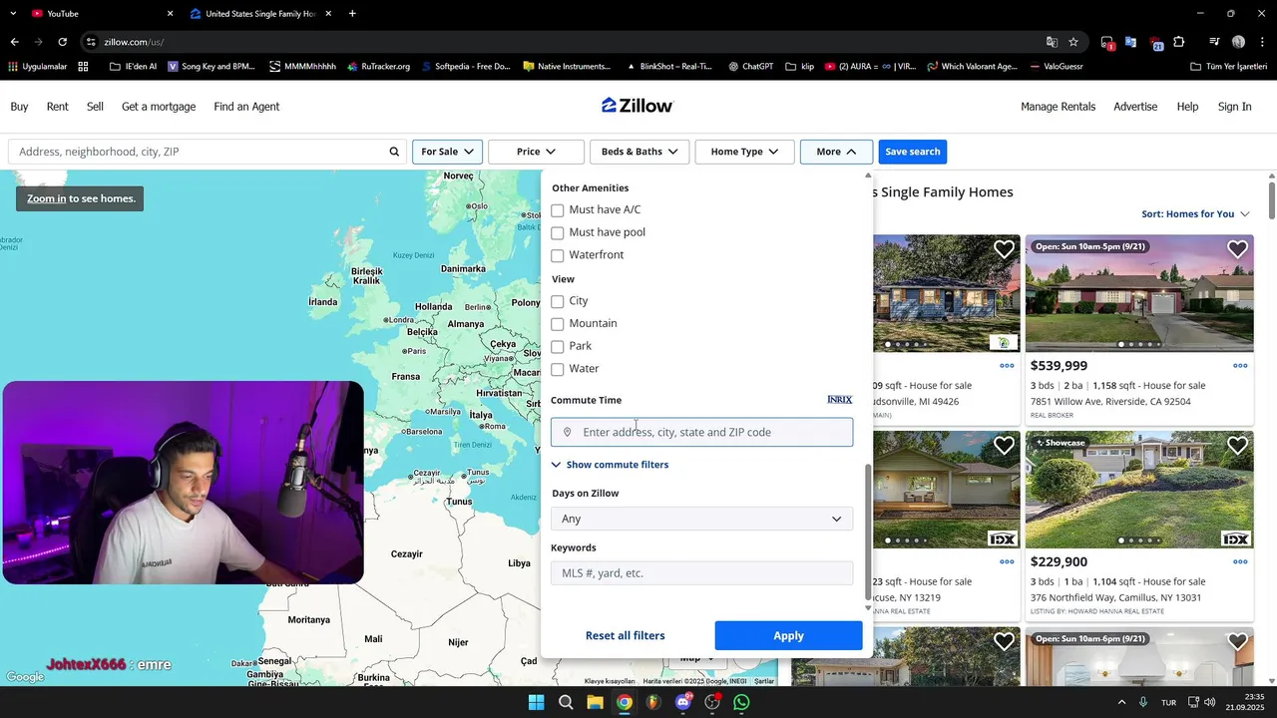Open Discord from the taskbar
The image size is (1277, 718).
[683, 702]
